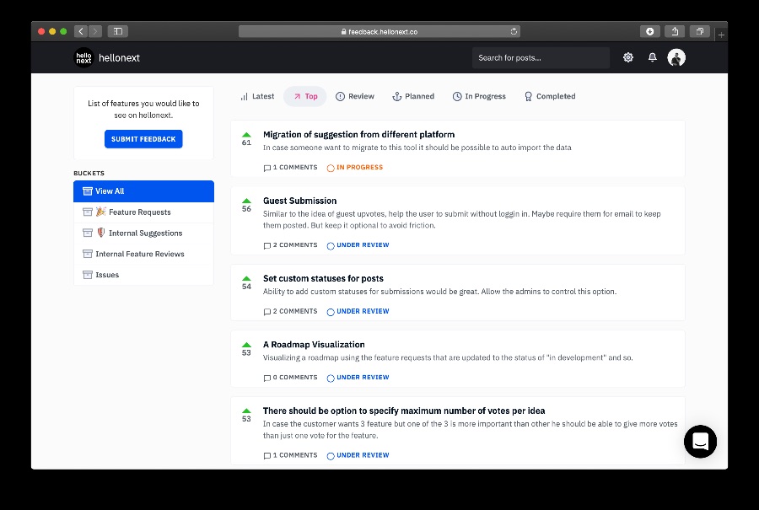Toggle the Safari sidebar button
The height and width of the screenshot is (510, 759).
(x=117, y=31)
